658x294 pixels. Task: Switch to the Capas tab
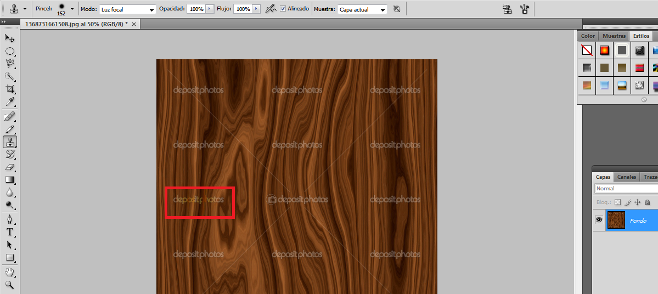tap(604, 177)
